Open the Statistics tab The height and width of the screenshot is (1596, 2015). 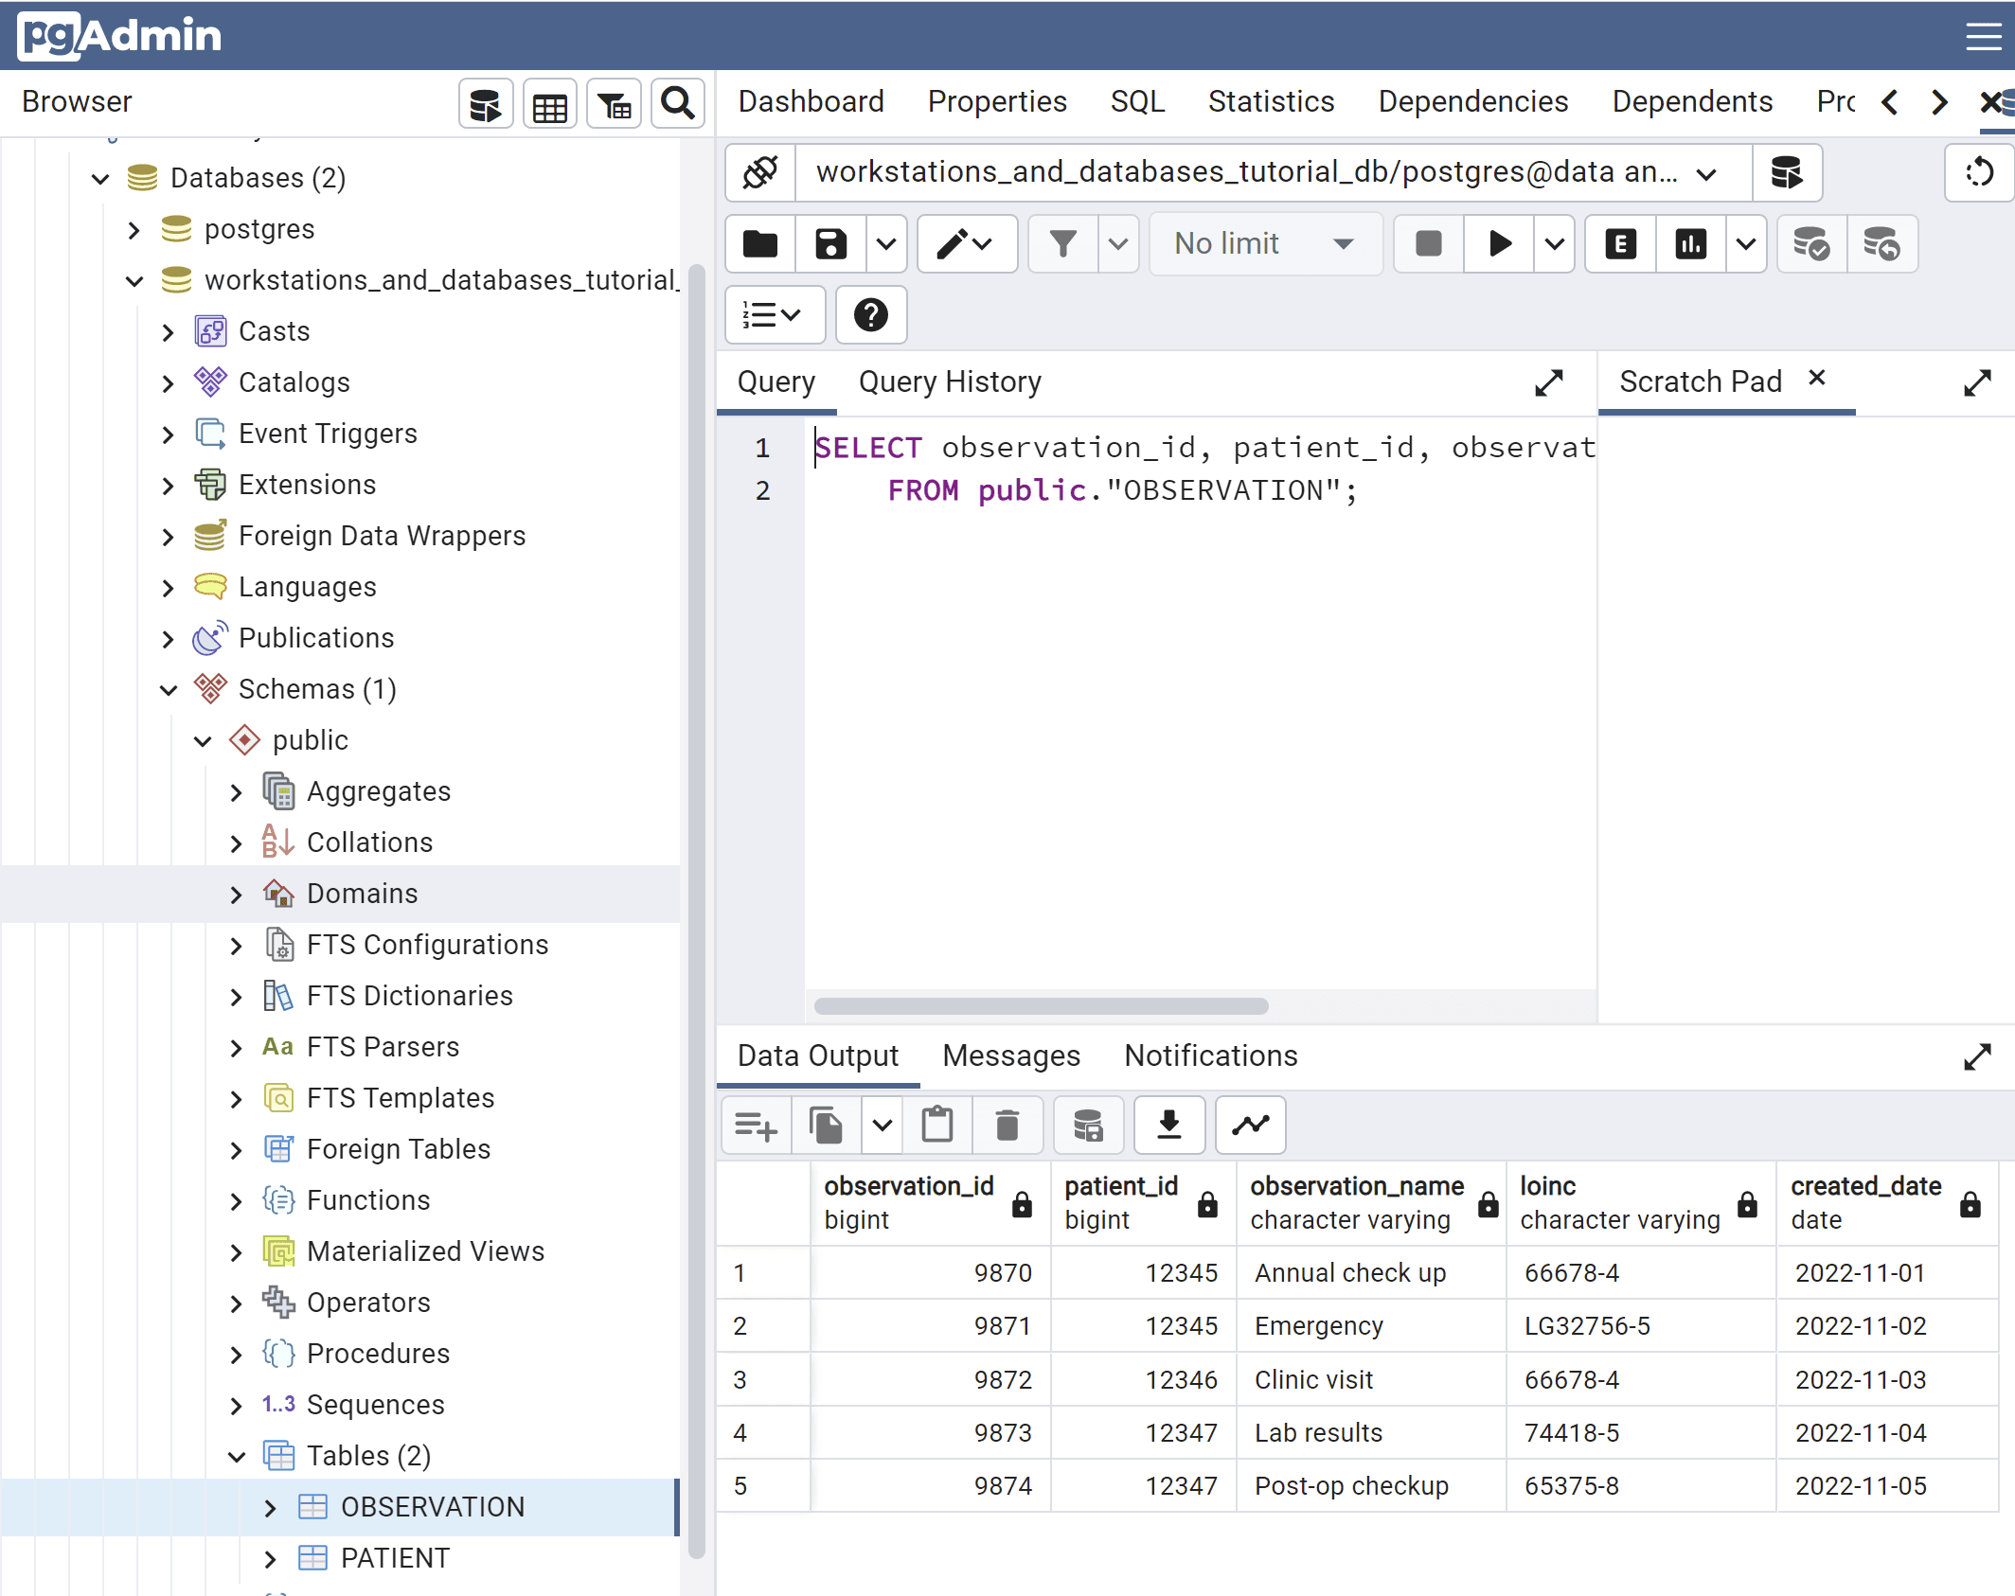click(x=1270, y=102)
